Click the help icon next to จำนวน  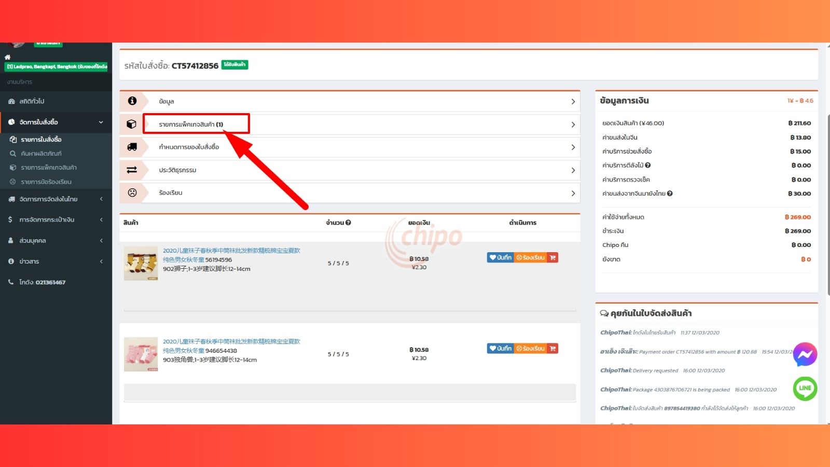(x=348, y=223)
